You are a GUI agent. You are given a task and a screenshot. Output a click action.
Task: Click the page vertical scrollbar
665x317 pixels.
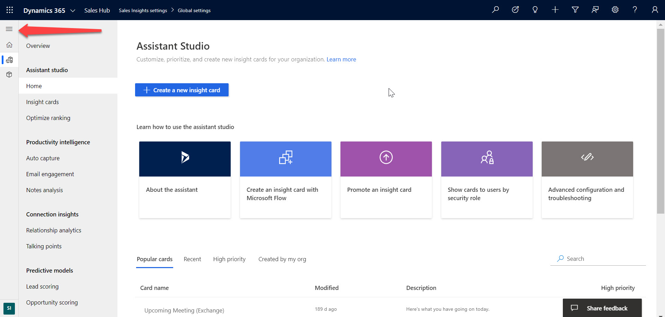[x=660, y=121]
